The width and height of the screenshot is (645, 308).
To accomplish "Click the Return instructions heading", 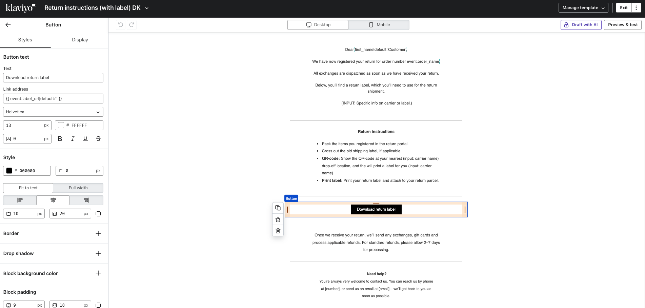I will point(376,132).
